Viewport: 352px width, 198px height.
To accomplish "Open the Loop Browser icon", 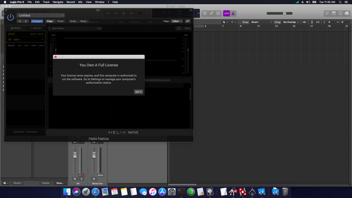I will coord(340,13).
